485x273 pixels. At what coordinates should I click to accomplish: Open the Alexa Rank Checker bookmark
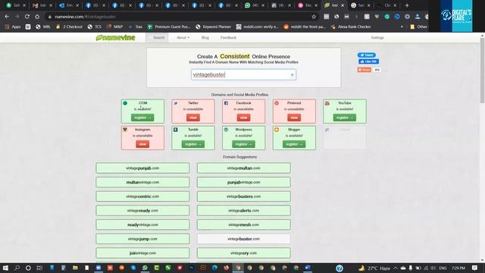pyautogui.click(x=351, y=27)
